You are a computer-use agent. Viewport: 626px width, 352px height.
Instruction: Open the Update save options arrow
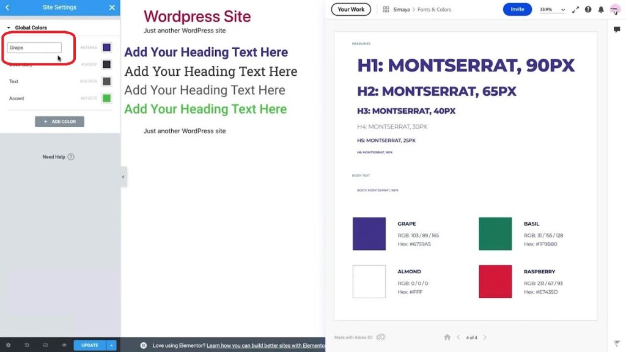click(x=111, y=345)
